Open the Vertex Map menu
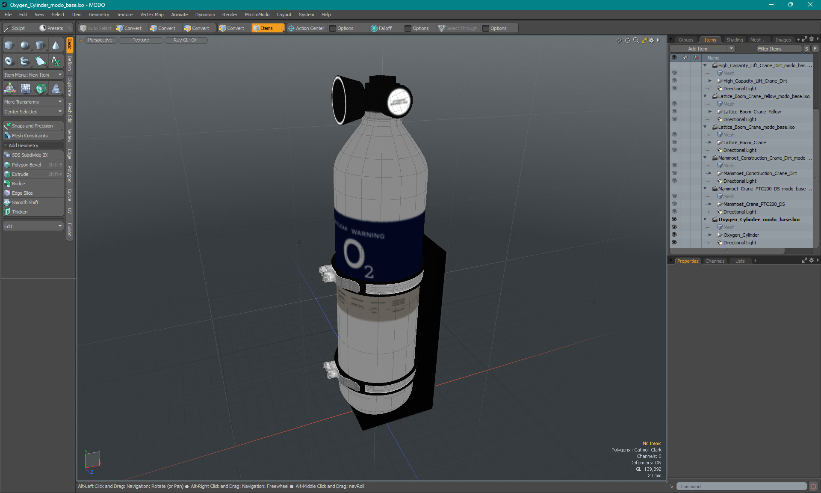The width and height of the screenshot is (821, 493). (x=152, y=15)
